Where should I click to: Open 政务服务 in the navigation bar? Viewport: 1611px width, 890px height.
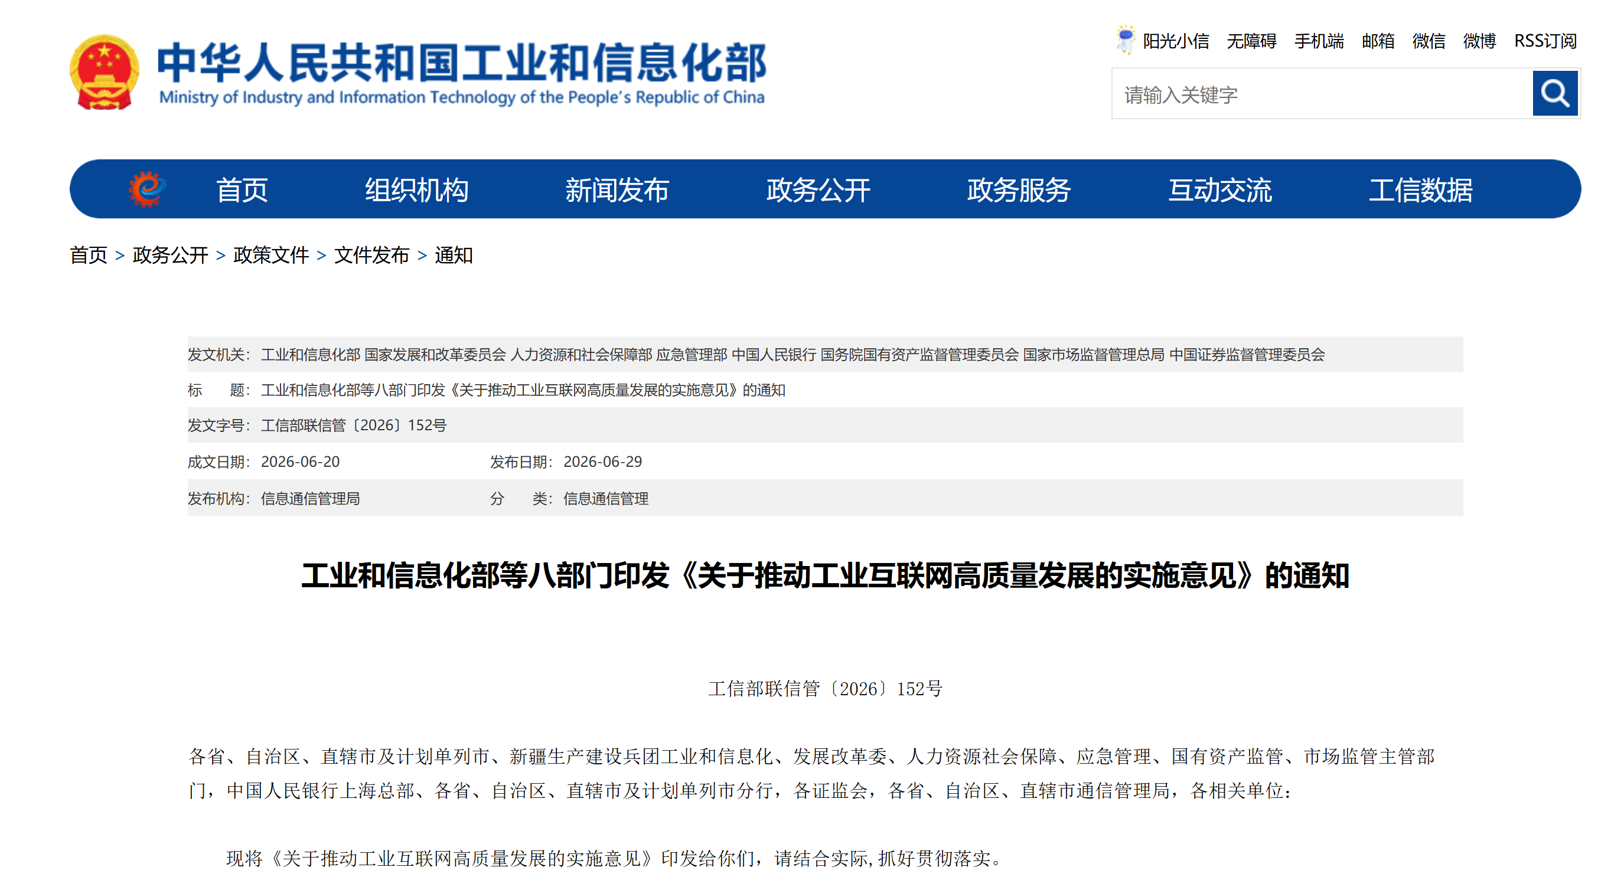(1019, 190)
